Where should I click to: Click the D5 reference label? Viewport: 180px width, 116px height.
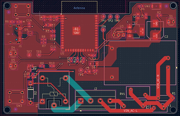pyautogui.click(x=13, y=60)
